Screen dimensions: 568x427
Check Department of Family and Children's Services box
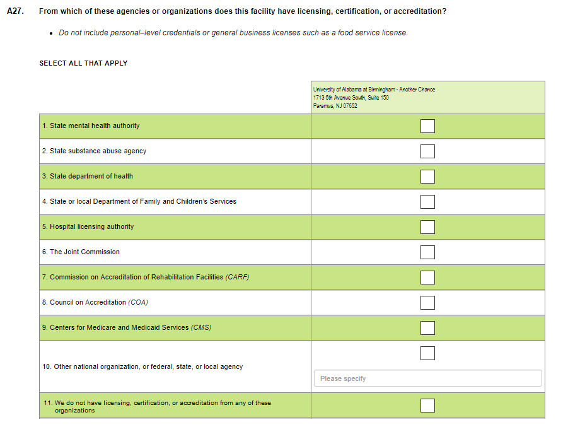pos(427,202)
